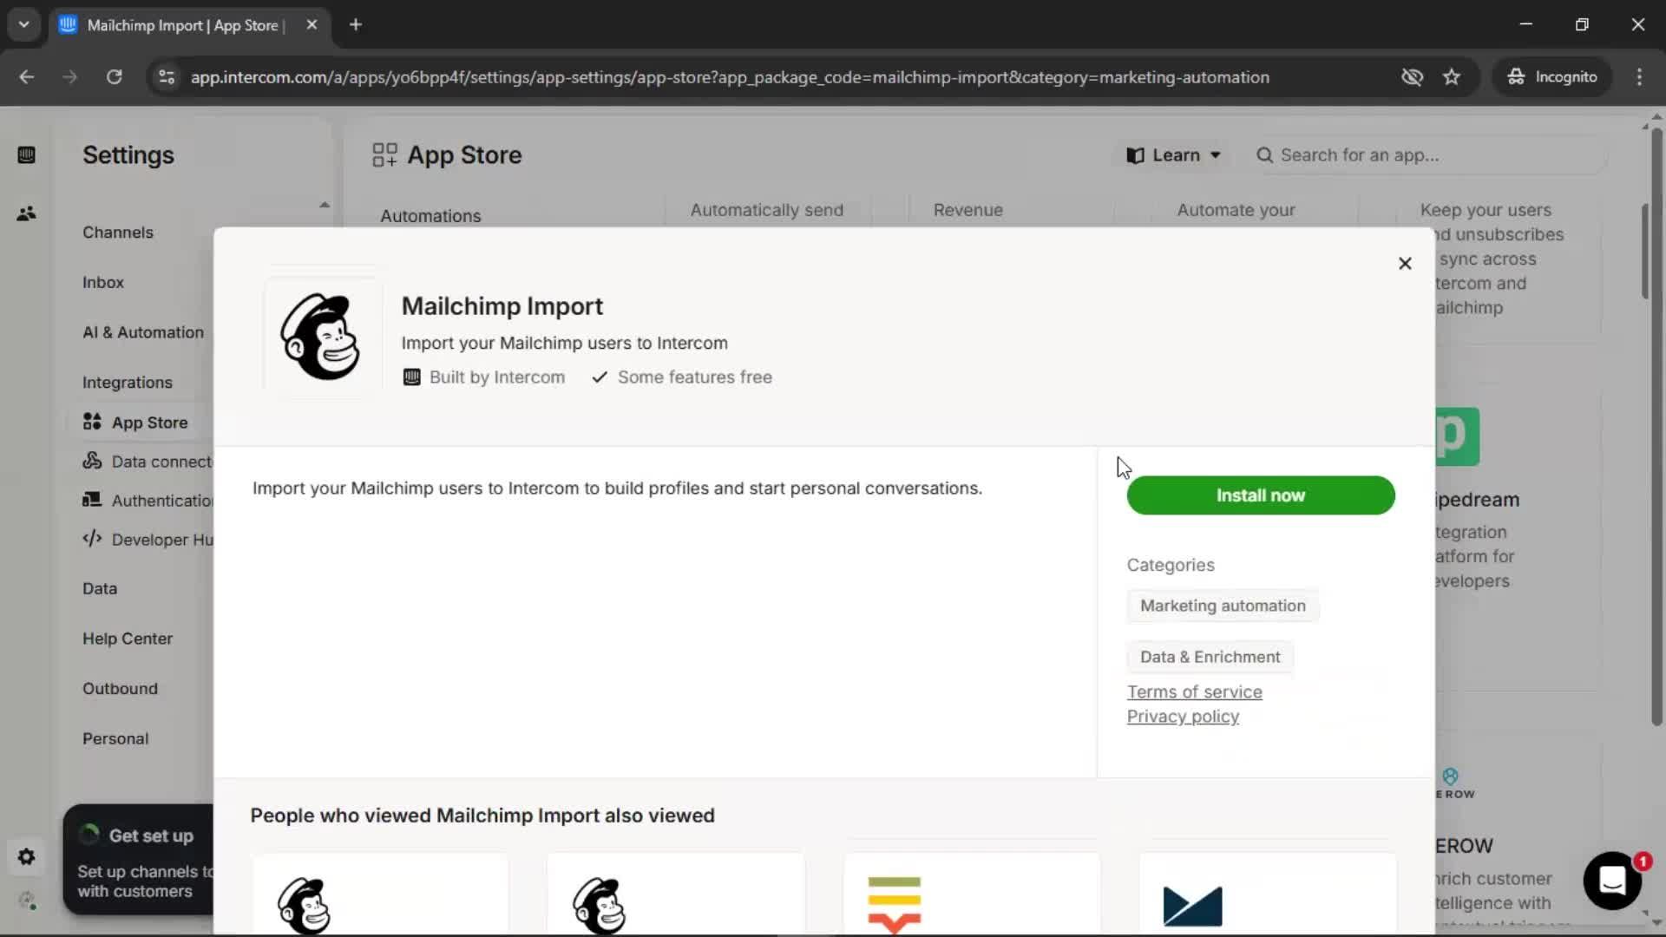
Task: Click the App Store sidebar icon
Action: pyautogui.click(x=92, y=422)
